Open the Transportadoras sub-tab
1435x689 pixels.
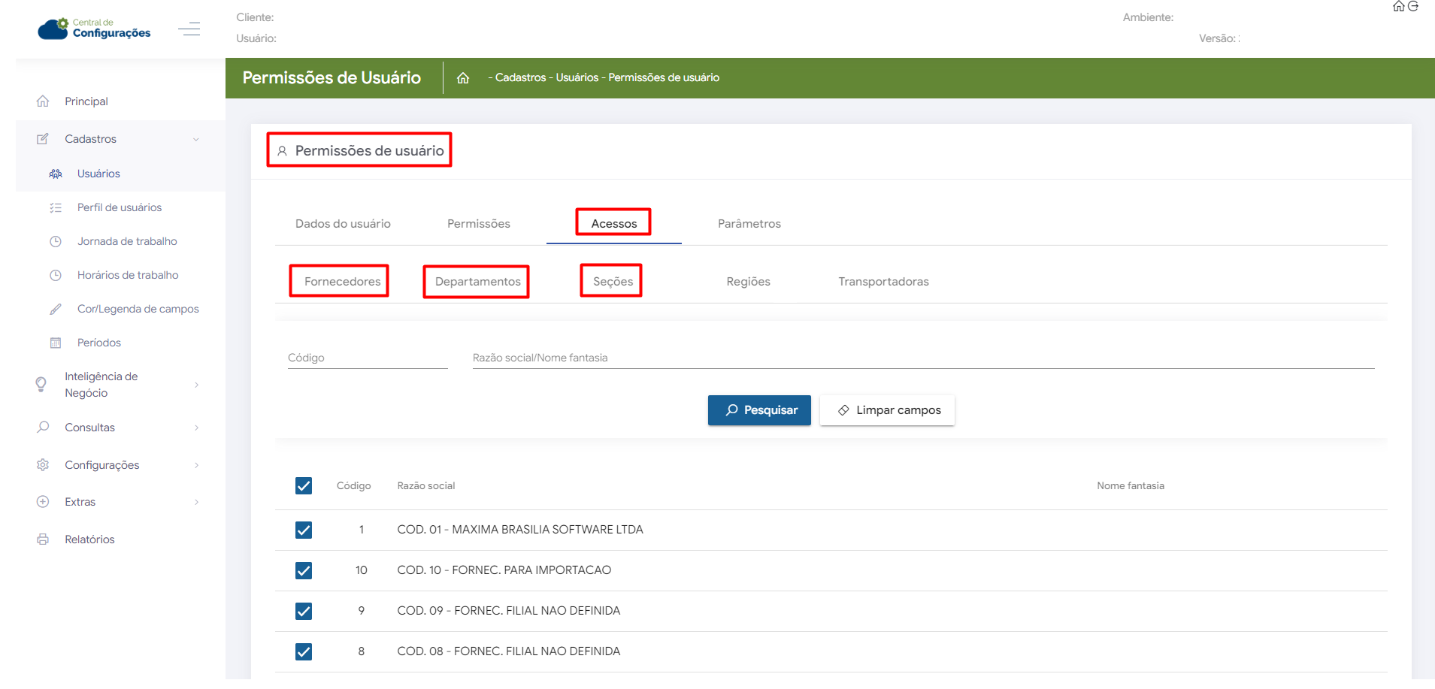[883, 282]
